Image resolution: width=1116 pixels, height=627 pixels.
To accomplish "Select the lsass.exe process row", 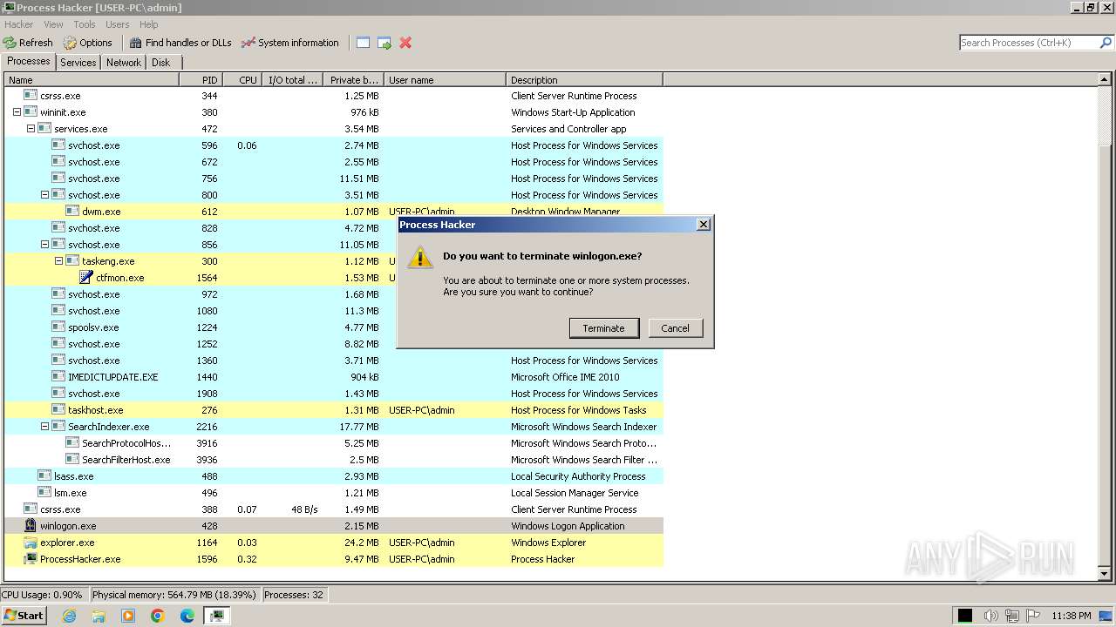I will [x=334, y=476].
